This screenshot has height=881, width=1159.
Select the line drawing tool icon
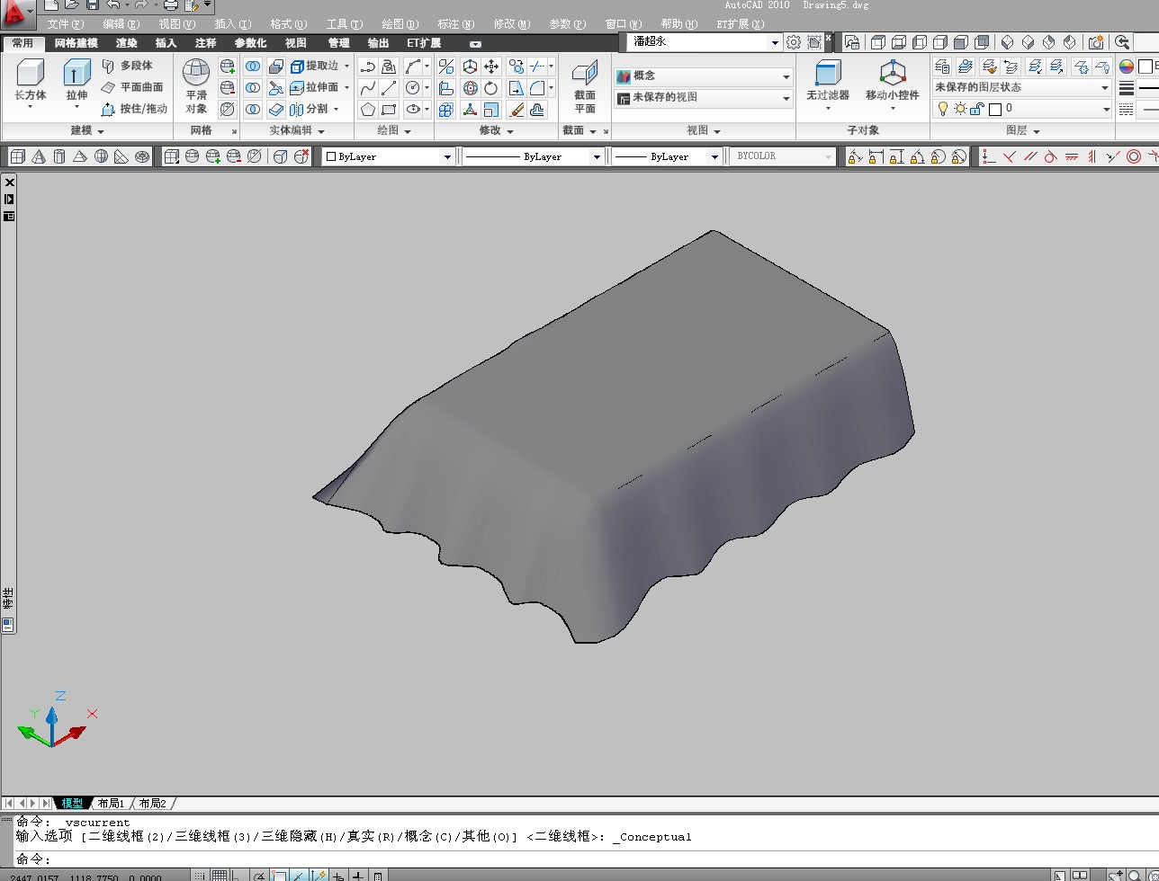click(389, 87)
